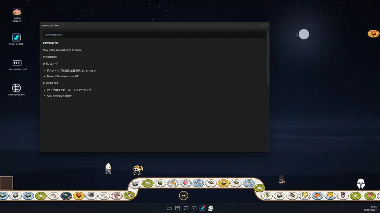Screen dimensions: 380x213
Task: Pick the salmon on the blue plate, lower right belt
Action: tap(317, 195)
